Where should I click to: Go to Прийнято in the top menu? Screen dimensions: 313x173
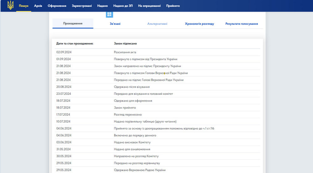tap(173, 6)
